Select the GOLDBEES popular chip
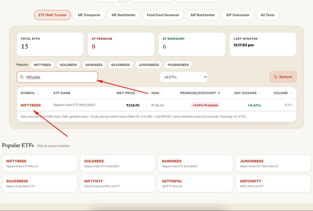The width and height of the screenshot is (313, 211). (x=68, y=65)
